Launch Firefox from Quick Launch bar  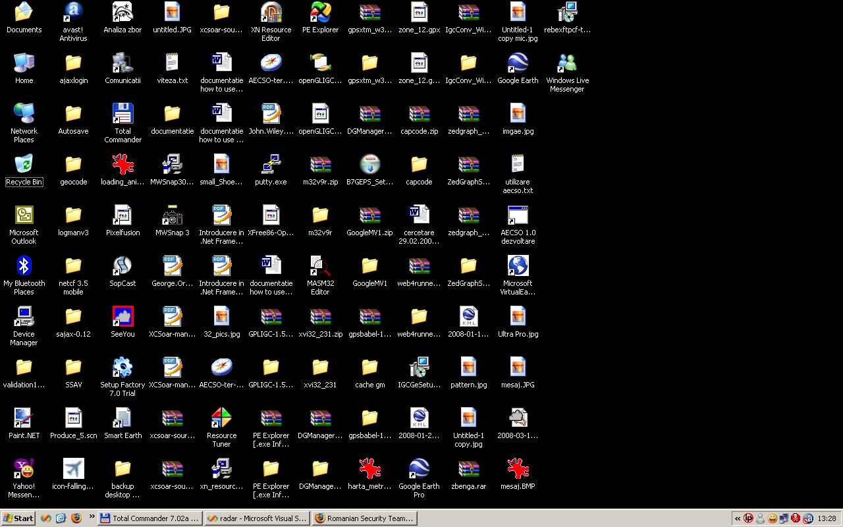tap(76, 518)
